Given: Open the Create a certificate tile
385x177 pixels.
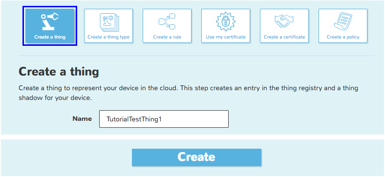Looking at the screenshot, I should (x=284, y=26).
